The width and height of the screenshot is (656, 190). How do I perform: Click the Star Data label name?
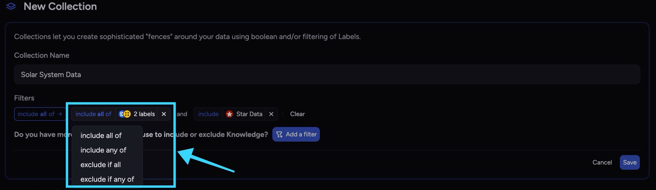pos(249,114)
